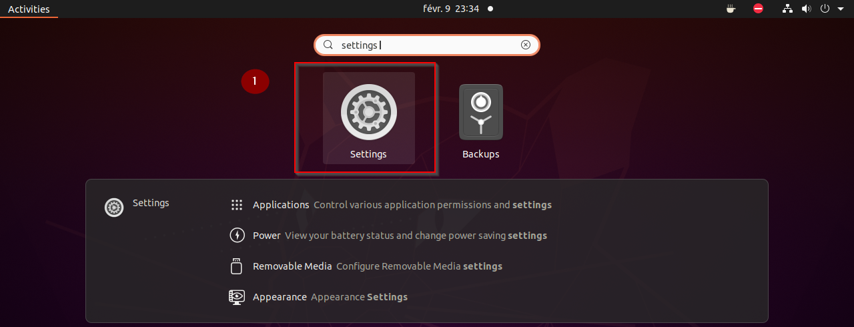The width and height of the screenshot is (854, 327).
Task: Clear the search text with X button
Action: tap(526, 45)
